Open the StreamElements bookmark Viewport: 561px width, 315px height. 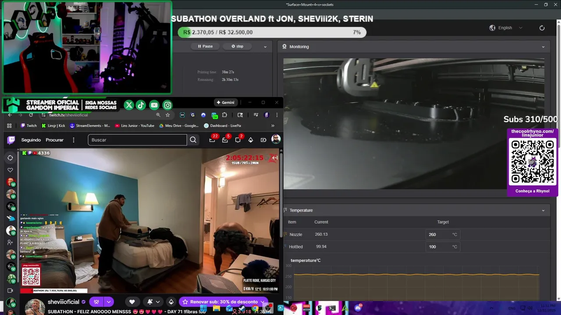(90, 126)
